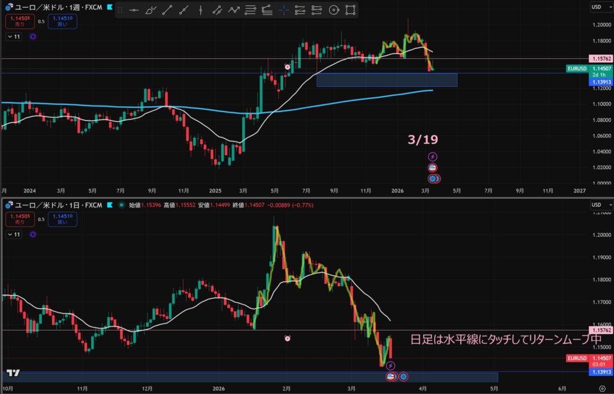
Task: Click the cyan flag on daily chart title
Action: (110, 205)
